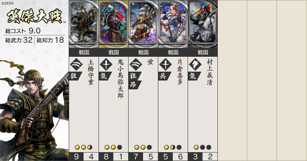
Task: Open the gold-framed 鬼小島弥太郎 card thumbnail
Action: (x=114, y=24)
